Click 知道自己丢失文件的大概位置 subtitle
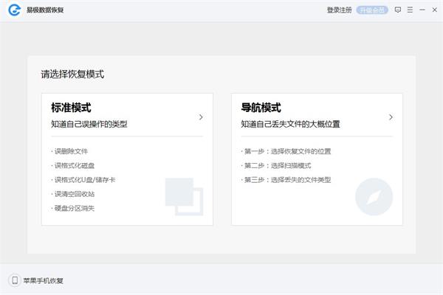 290,124
